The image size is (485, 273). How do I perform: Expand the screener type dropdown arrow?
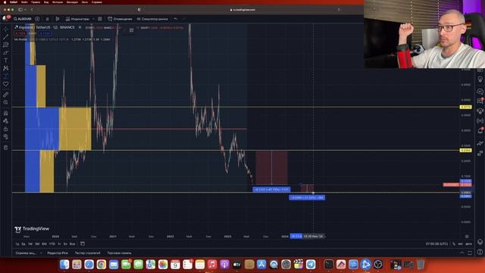[x=41, y=253]
